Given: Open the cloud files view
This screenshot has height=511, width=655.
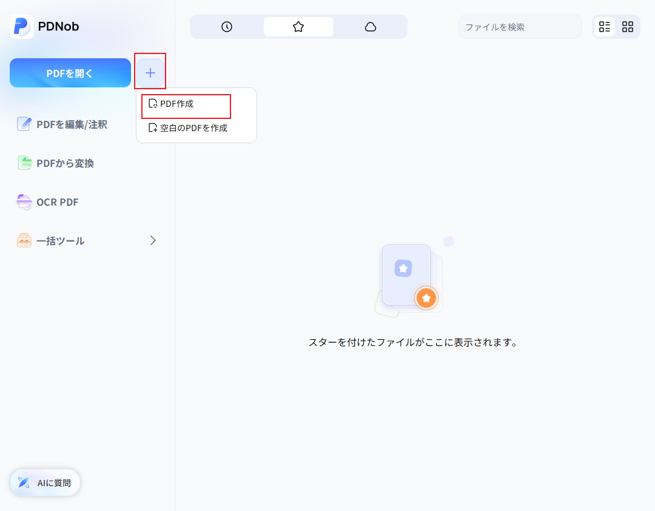Looking at the screenshot, I should click(371, 27).
